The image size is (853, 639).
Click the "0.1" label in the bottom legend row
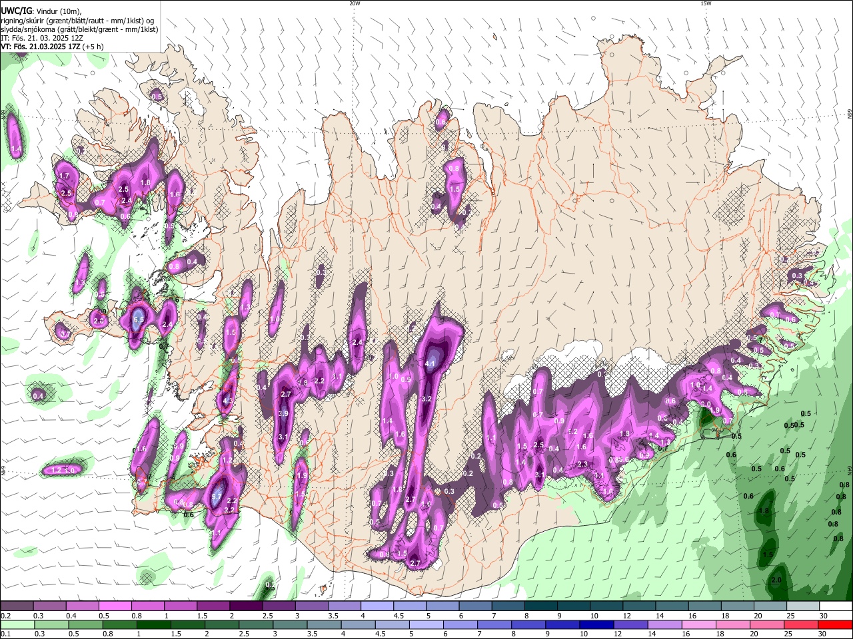point(5,634)
